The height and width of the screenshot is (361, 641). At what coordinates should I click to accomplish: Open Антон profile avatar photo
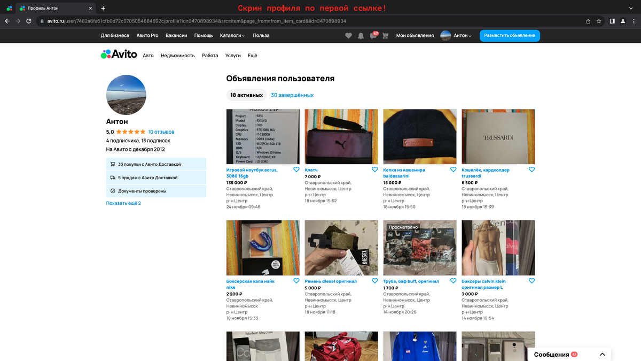point(126,95)
